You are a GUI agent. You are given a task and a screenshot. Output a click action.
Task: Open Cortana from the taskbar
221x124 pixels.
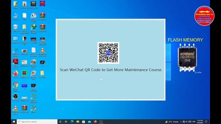click(x=60, y=122)
